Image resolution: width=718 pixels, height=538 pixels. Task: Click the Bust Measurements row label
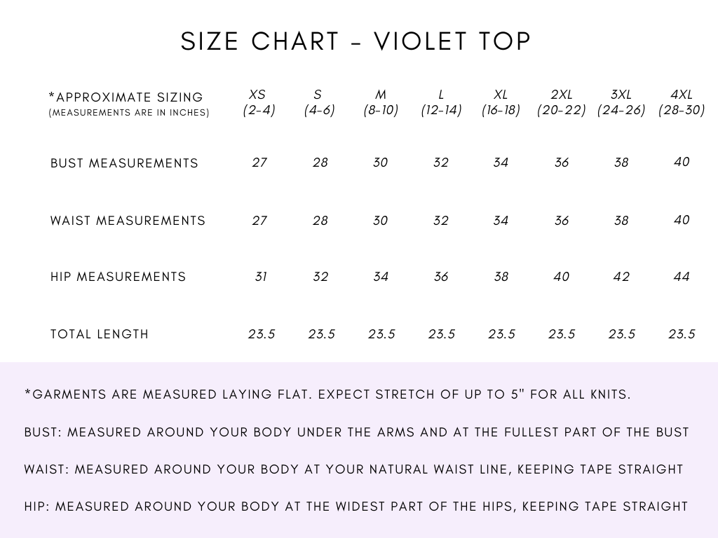pos(124,163)
